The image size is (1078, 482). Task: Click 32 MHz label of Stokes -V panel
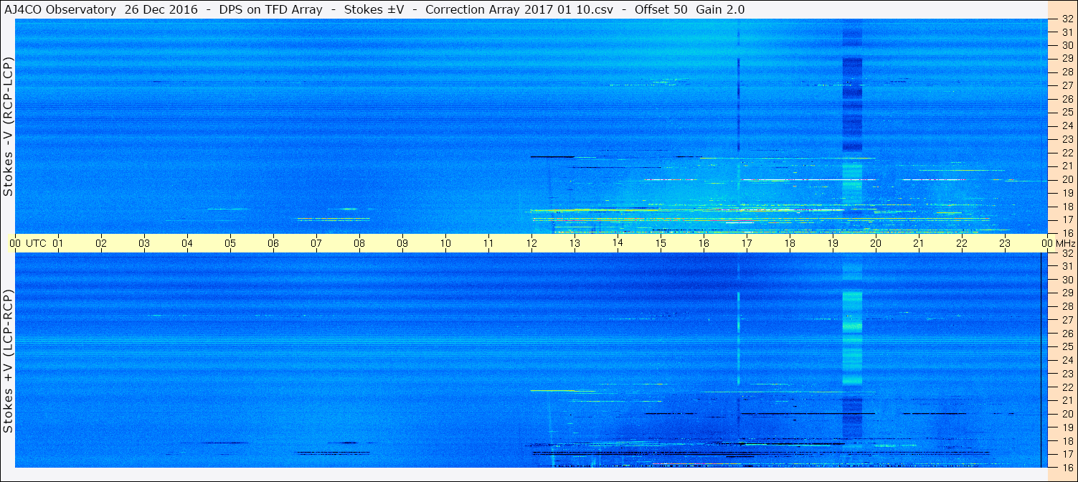tap(1067, 19)
